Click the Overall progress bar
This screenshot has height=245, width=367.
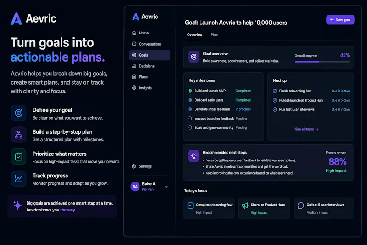pos(322,62)
